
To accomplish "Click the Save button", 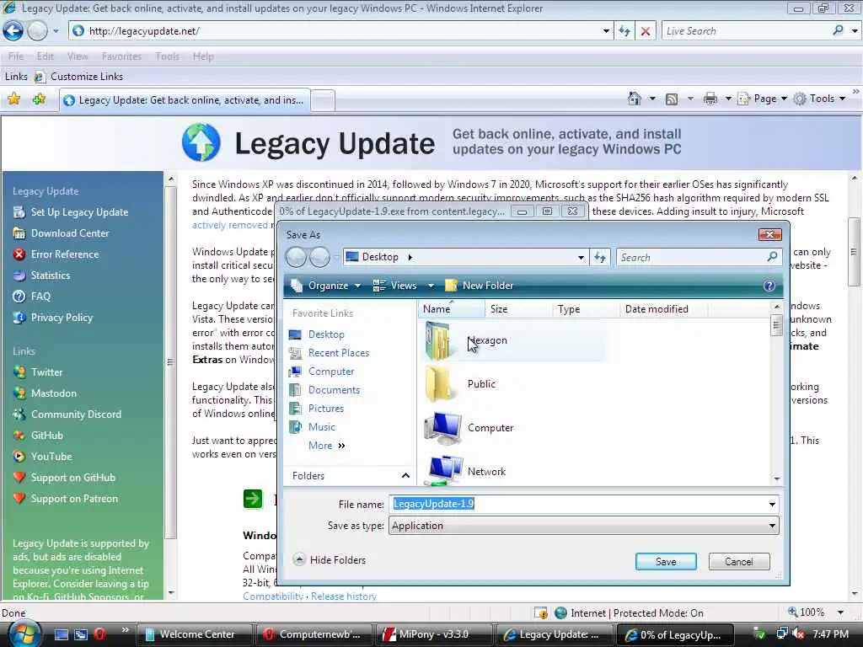I will click(x=666, y=562).
